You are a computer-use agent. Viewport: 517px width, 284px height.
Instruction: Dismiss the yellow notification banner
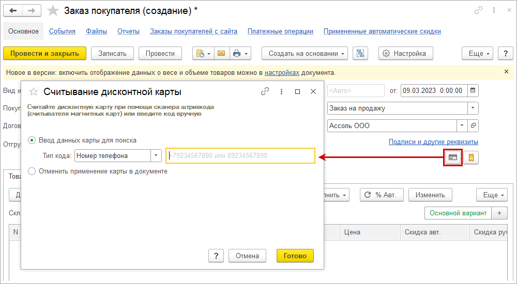[506, 72]
